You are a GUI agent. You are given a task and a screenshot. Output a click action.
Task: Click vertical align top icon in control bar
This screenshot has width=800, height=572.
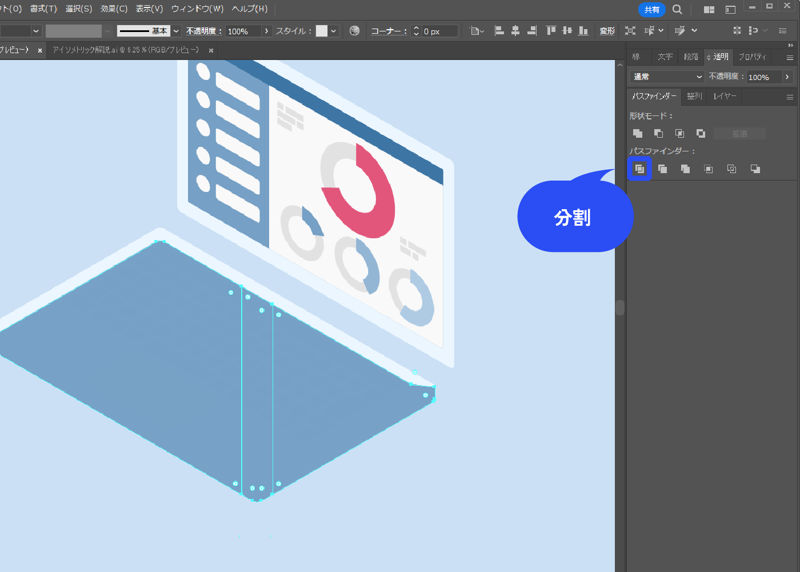[550, 31]
